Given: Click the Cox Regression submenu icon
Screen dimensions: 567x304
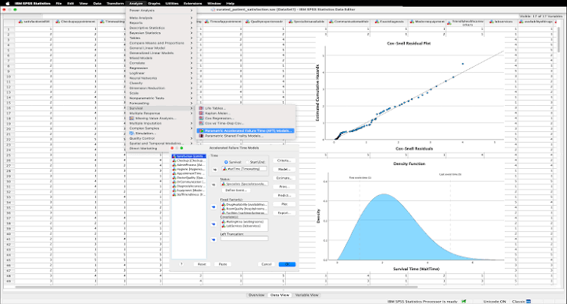Looking at the screenshot, I should [x=201, y=118].
